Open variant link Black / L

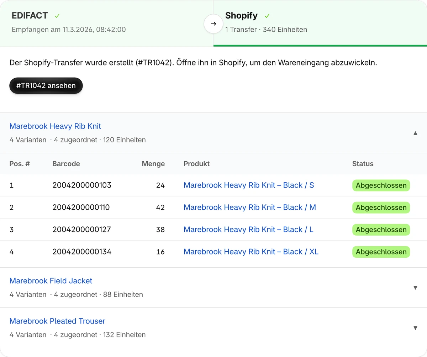248,230
